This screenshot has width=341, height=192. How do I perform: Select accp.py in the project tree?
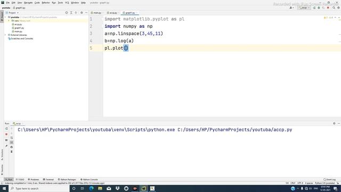17,25
